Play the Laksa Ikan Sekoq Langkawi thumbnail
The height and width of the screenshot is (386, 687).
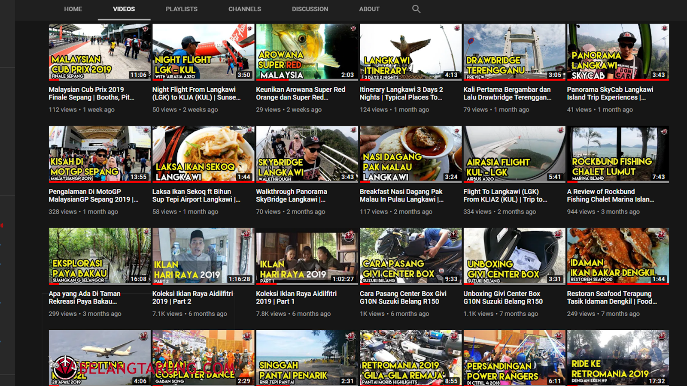point(202,154)
